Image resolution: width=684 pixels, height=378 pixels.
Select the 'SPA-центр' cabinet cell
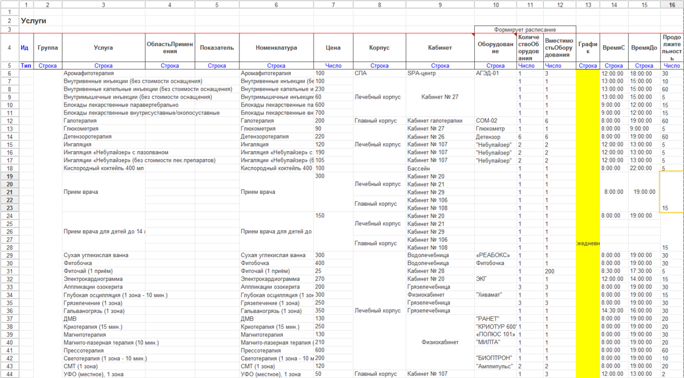440,74
